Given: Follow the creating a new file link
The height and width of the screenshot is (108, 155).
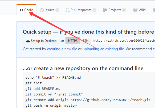Looking at the screenshot, I should 62,49.
